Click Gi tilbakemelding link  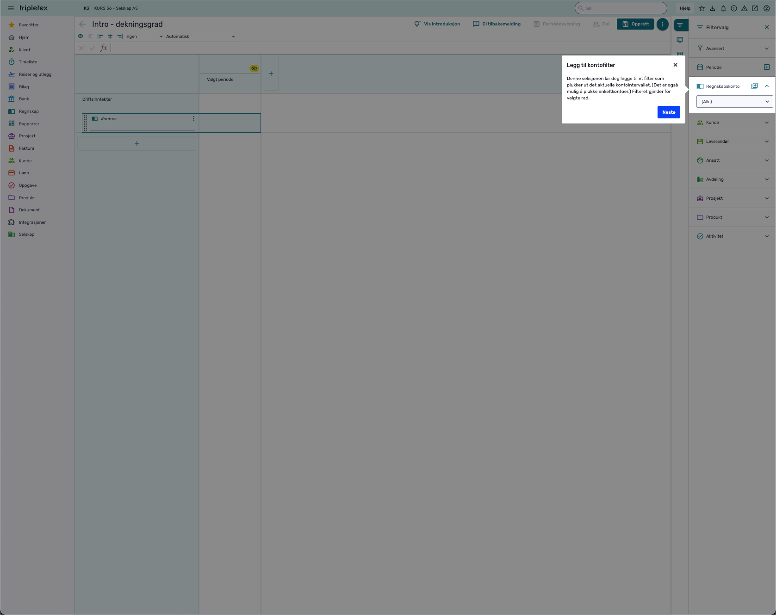497,24
